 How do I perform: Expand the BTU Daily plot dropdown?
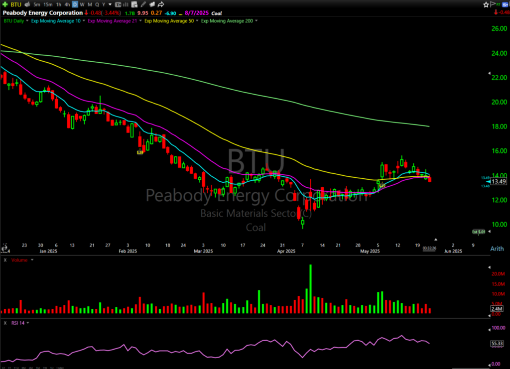tap(28, 21)
